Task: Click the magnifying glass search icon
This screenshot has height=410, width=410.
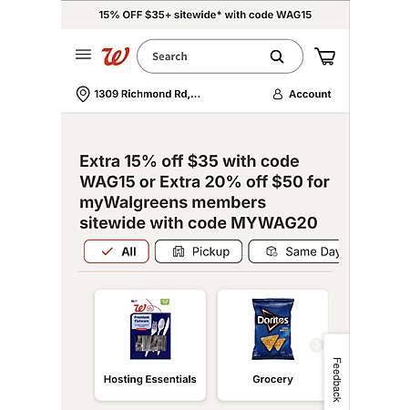Action: point(277,56)
